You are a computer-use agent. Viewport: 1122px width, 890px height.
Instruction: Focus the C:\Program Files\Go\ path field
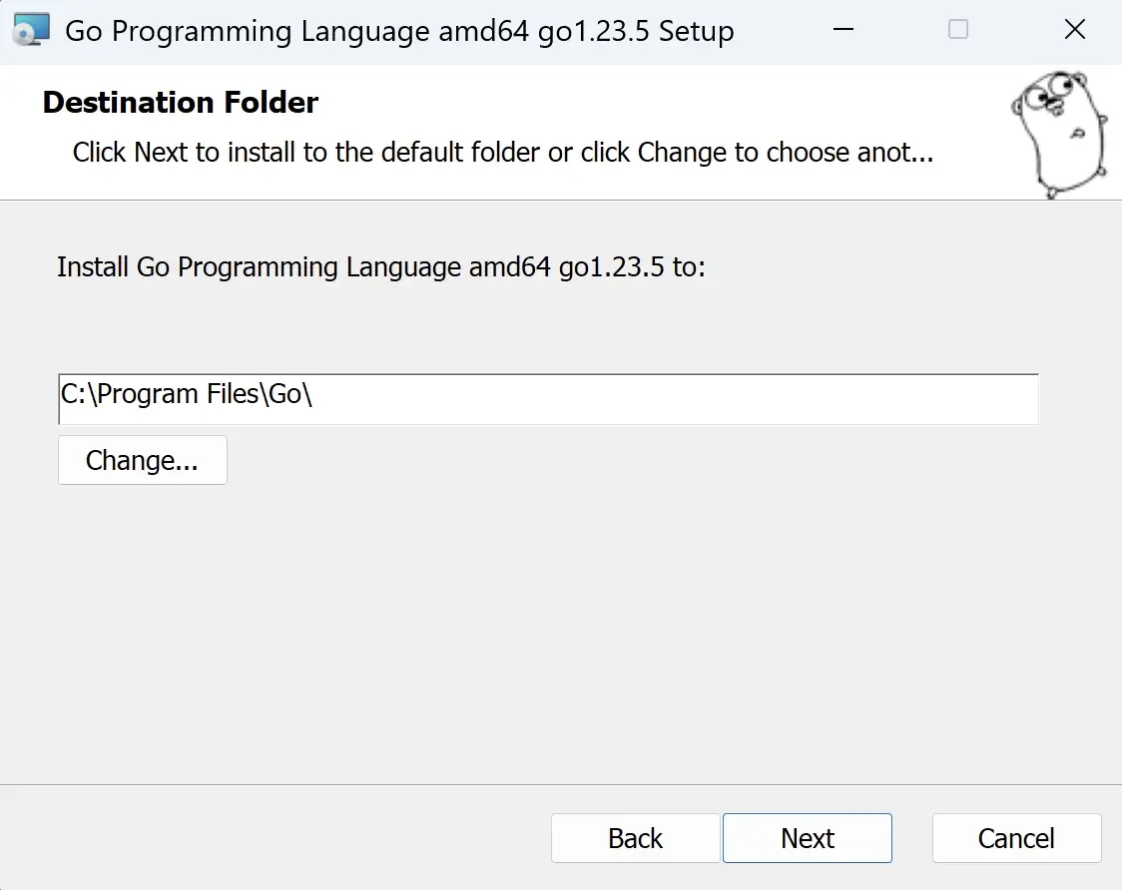tap(548, 398)
